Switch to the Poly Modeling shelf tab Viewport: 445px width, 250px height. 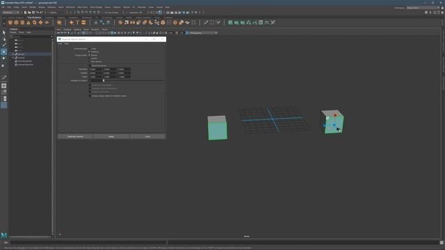pos(34,17)
